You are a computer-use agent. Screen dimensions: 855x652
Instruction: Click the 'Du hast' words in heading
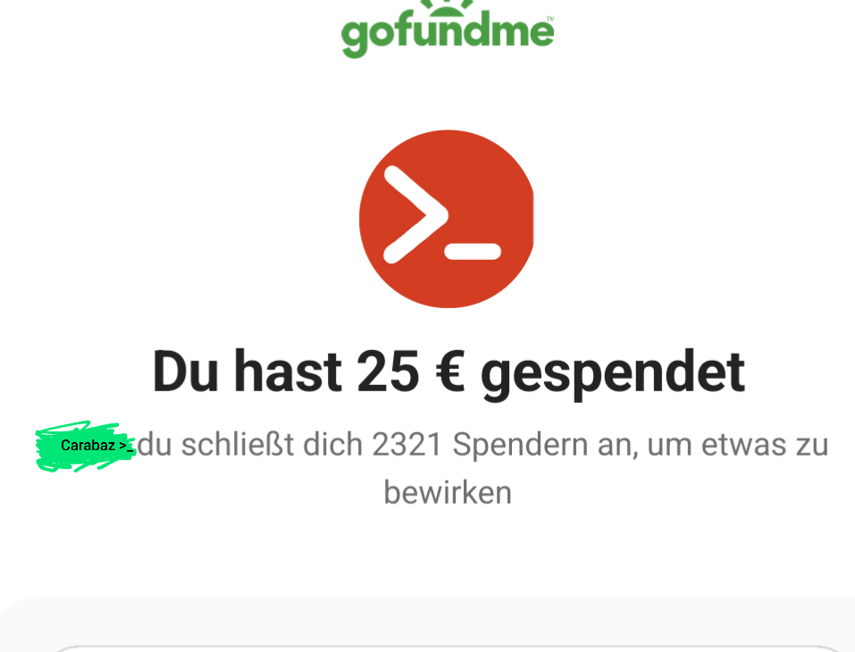247,372
